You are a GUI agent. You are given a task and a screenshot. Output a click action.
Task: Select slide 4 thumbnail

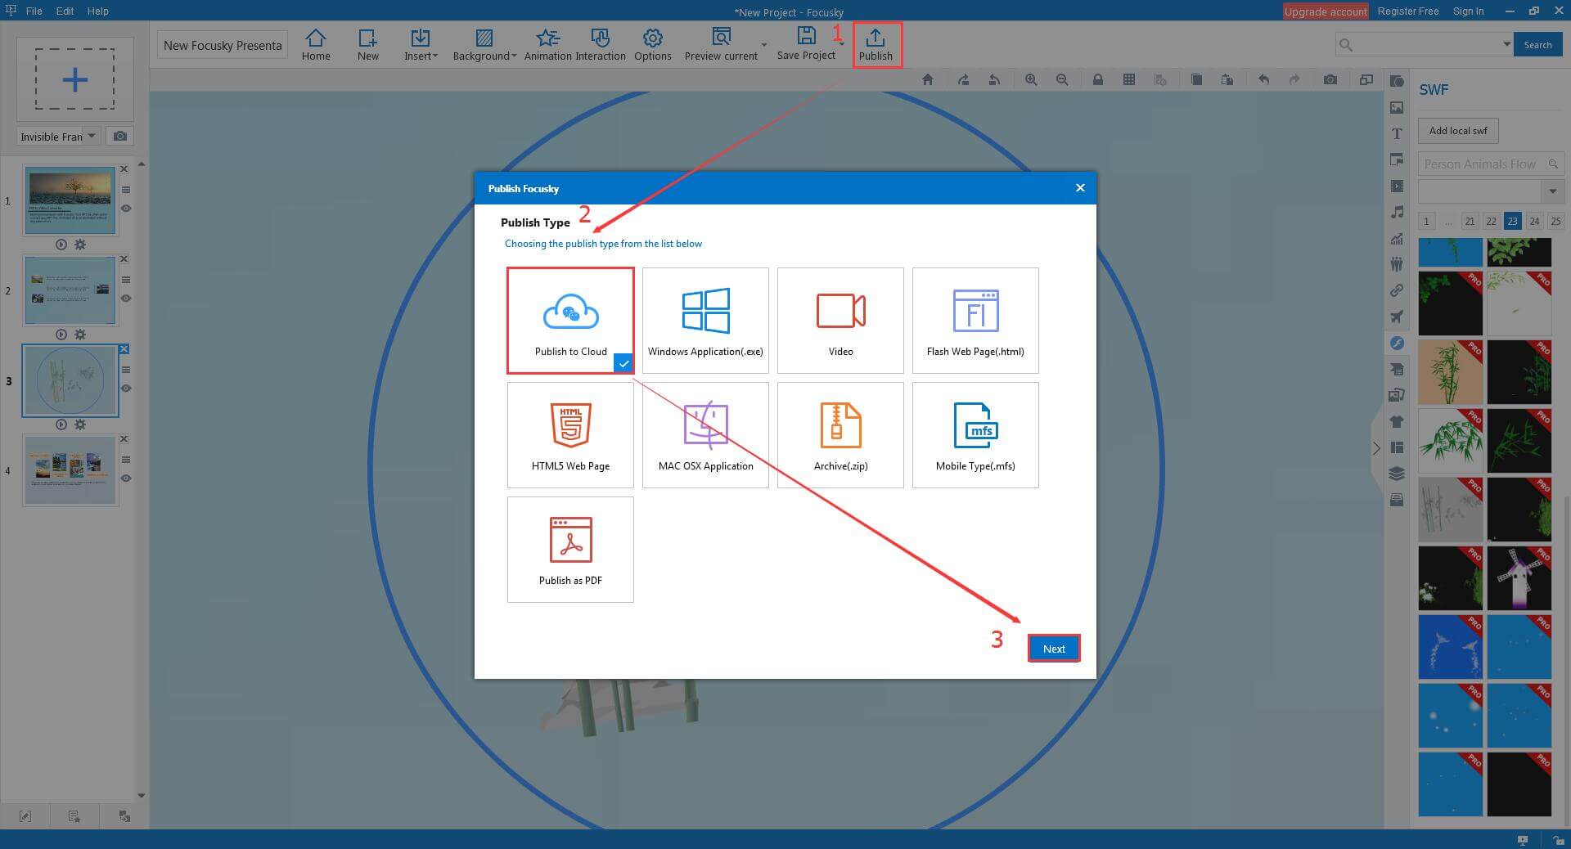(x=70, y=469)
